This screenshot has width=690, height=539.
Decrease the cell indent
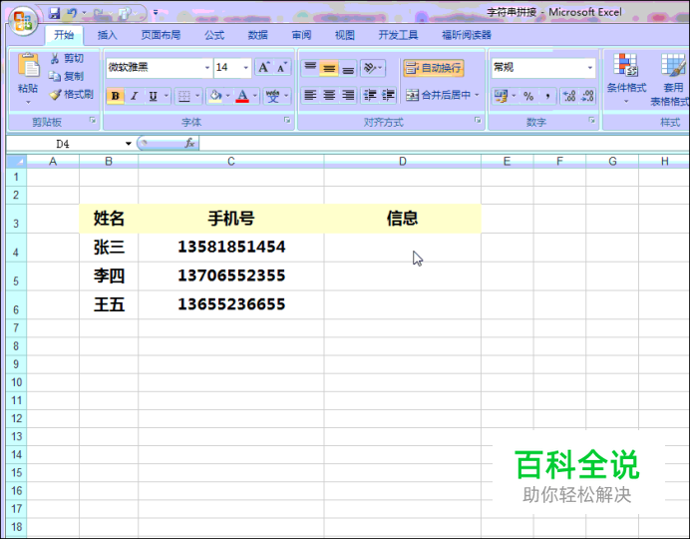point(370,95)
